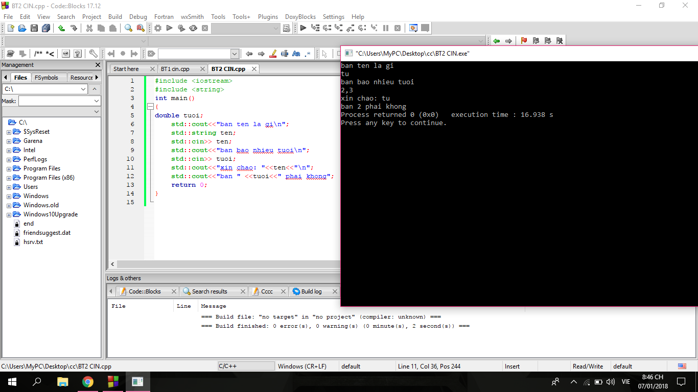698x392 pixels.
Task: Open Chrome from the Windows taskbar
Action: (88, 382)
